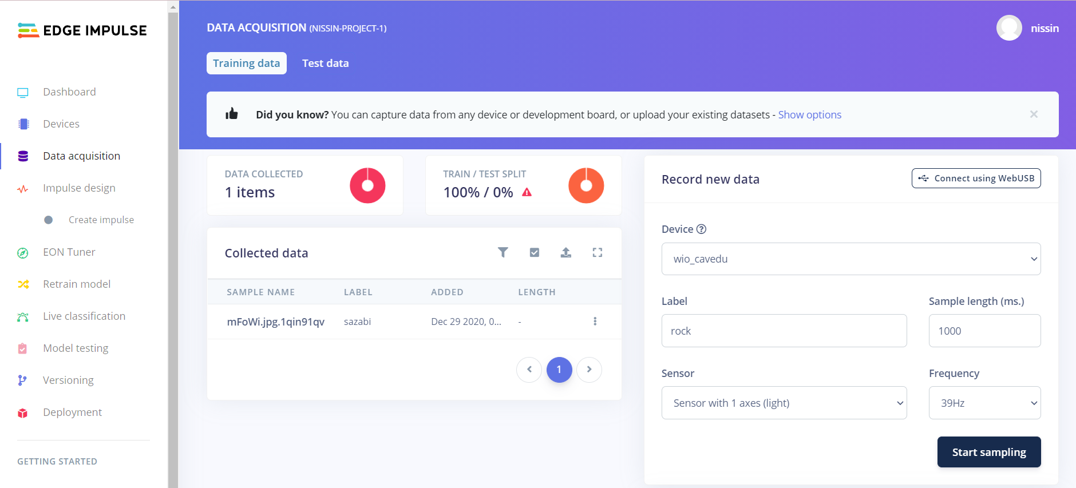
Task: Click the thumbs-up tip icon
Action: [x=232, y=114]
